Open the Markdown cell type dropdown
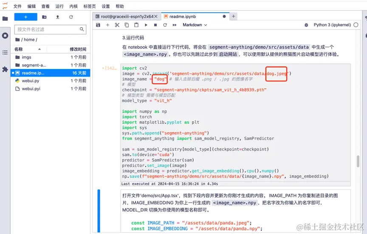The image size is (367, 234). [195, 25]
